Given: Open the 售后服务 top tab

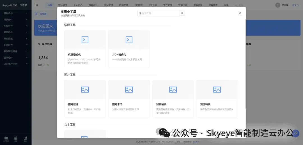Looking at the screenshot, I should [198, 5].
